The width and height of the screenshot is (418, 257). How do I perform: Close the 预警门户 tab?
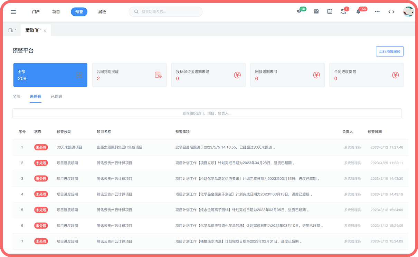(45, 30)
